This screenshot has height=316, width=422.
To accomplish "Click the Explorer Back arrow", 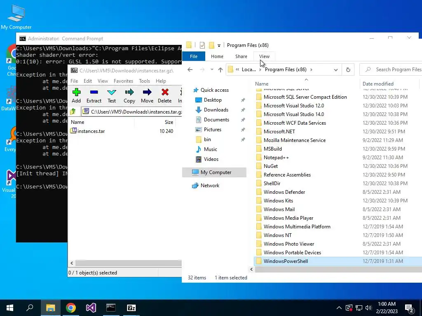I will click(x=190, y=70).
